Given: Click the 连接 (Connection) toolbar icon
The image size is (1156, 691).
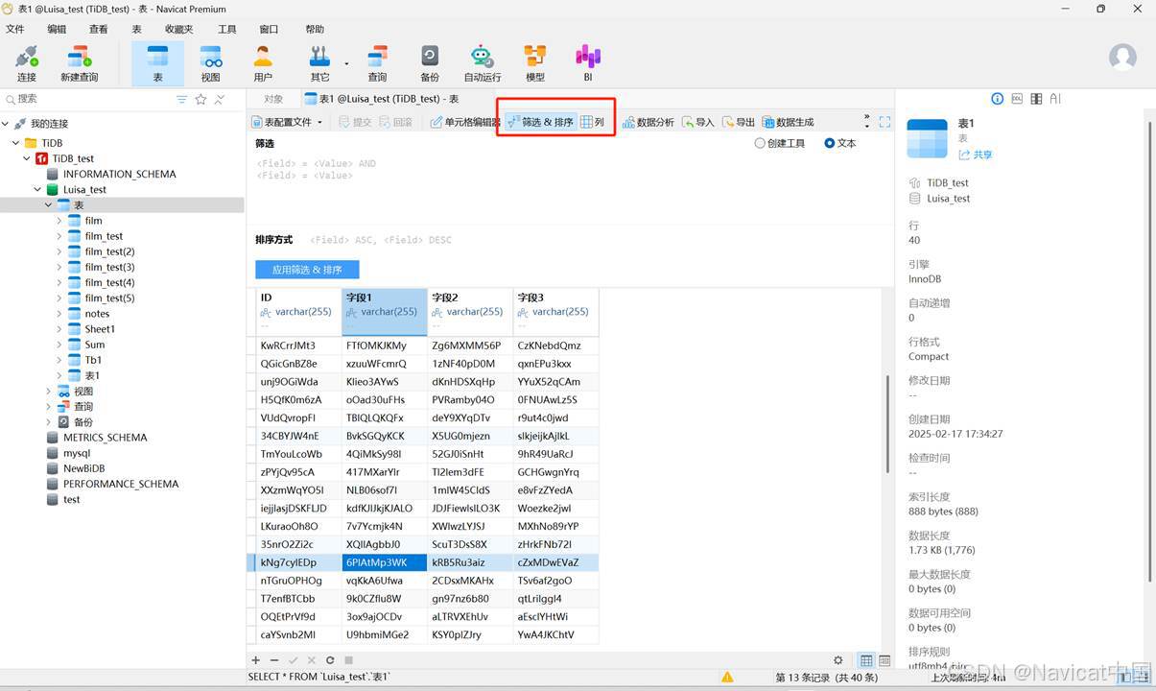Looking at the screenshot, I should click(x=27, y=63).
